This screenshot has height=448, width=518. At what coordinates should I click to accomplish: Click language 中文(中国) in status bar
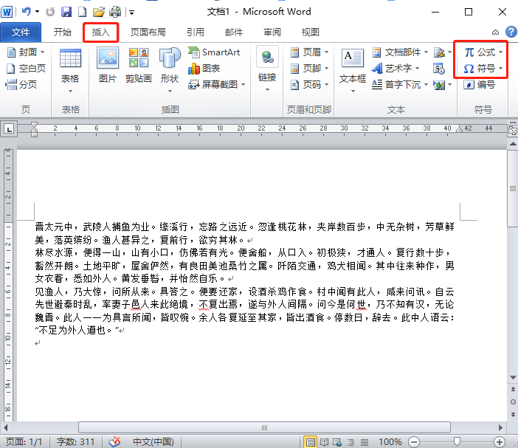[153, 441]
